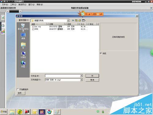The image size is (153, 115).
Task: Click the create new folder icon
Action: (80, 21)
